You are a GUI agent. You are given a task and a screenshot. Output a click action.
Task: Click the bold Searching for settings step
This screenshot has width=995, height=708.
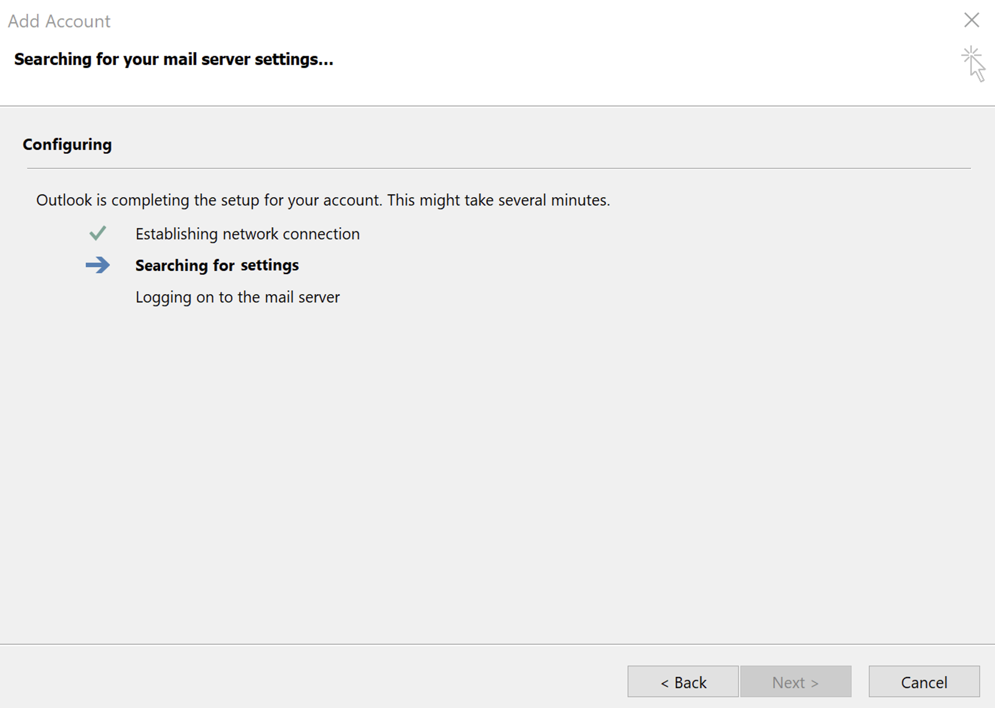[217, 265]
